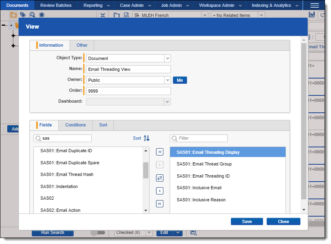The height and width of the screenshot is (244, 331).
Task: Select SAS01::Email Duplicate ID field
Action: (x=66, y=151)
